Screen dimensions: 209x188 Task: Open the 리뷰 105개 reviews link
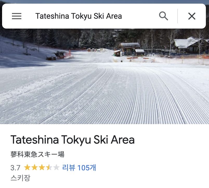click(x=79, y=168)
